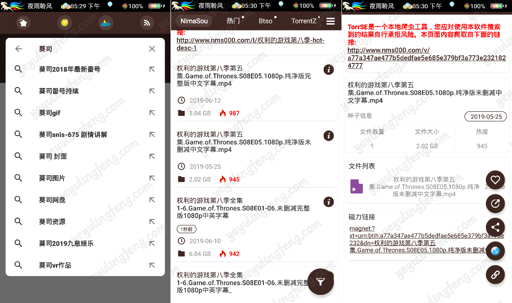
Task: Select suggestion 葵司snis-675 剧情讲解
Action: coord(85,135)
